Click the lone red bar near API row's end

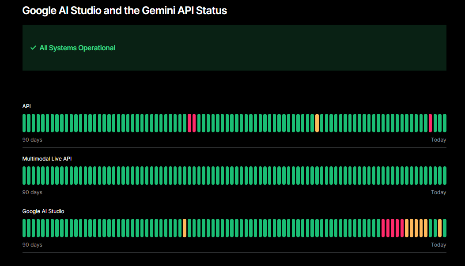(x=431, y=123)
